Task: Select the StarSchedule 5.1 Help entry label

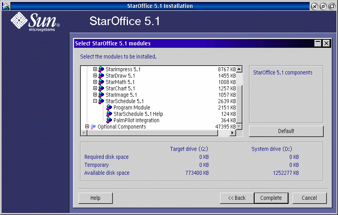Action: (138, 114)
